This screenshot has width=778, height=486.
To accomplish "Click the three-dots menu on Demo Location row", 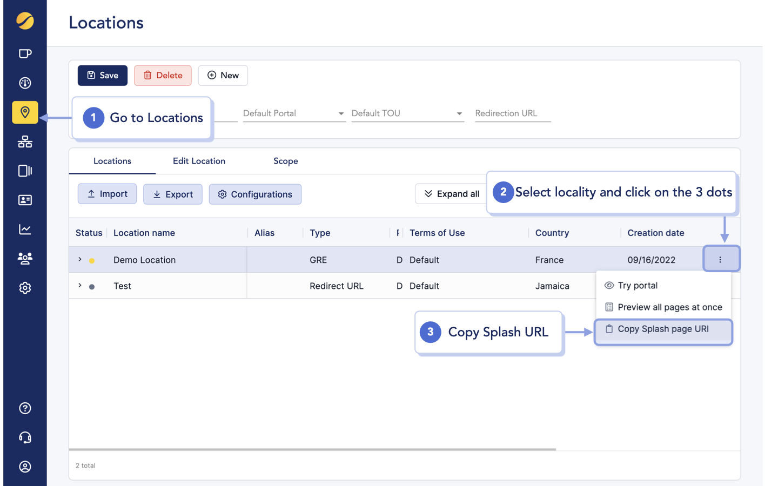I will 721,259.
